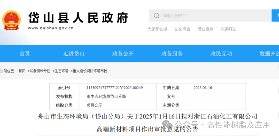Click the 大家都在搜 label

tap(158, 29)
